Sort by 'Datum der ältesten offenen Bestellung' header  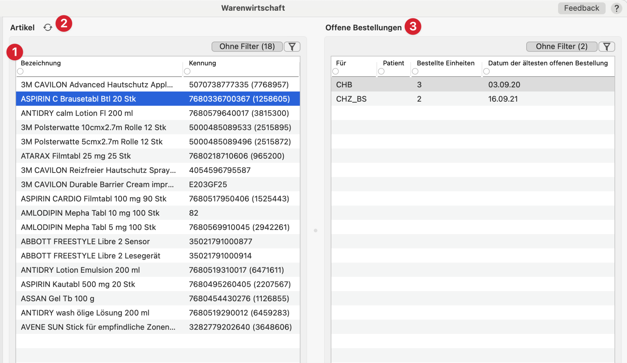tap(548, 63)
